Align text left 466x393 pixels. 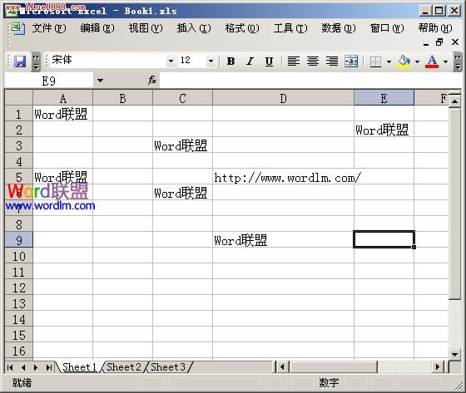(x=294, y=61)
